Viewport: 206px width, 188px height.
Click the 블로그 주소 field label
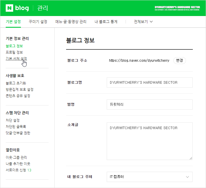point(77,61)
